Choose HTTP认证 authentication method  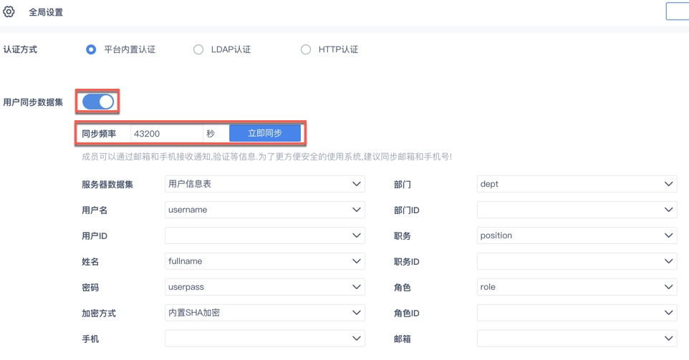[x=306, y=49]
